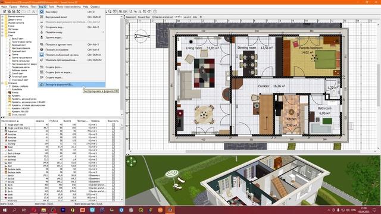Choose Виртуальный визит menu item
381x214 pixels.
point(71,17)
